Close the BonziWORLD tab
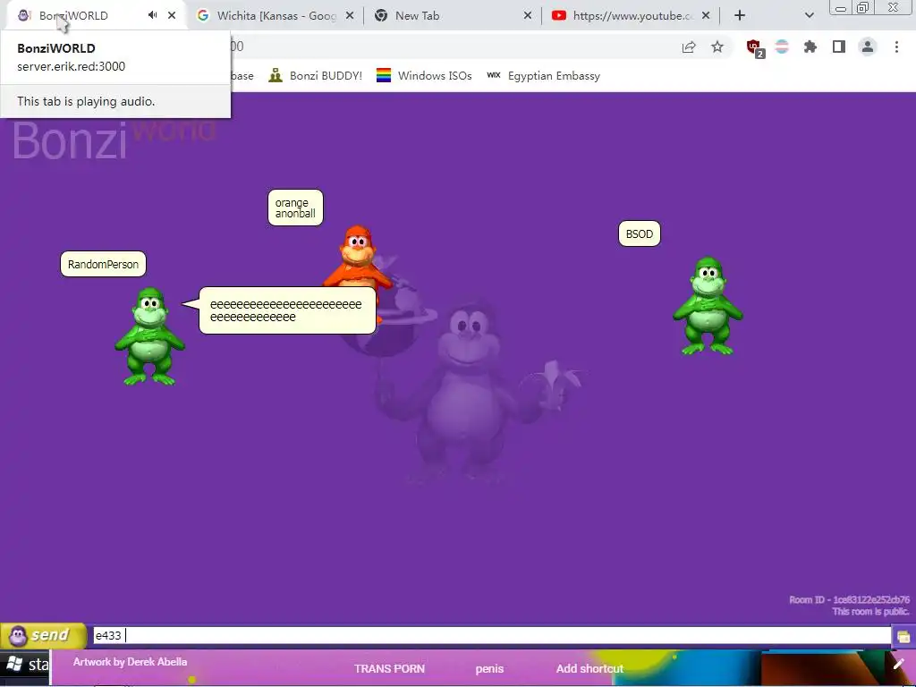This screenshot has width=916, height=687. coord(172,15)
